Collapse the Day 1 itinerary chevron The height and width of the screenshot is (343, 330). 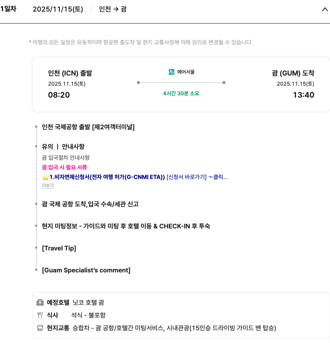325,10
